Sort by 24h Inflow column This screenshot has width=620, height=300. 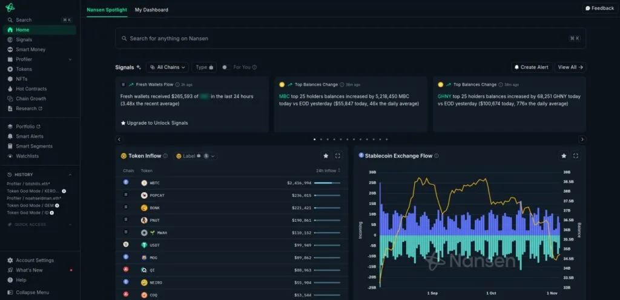(328, 170)
